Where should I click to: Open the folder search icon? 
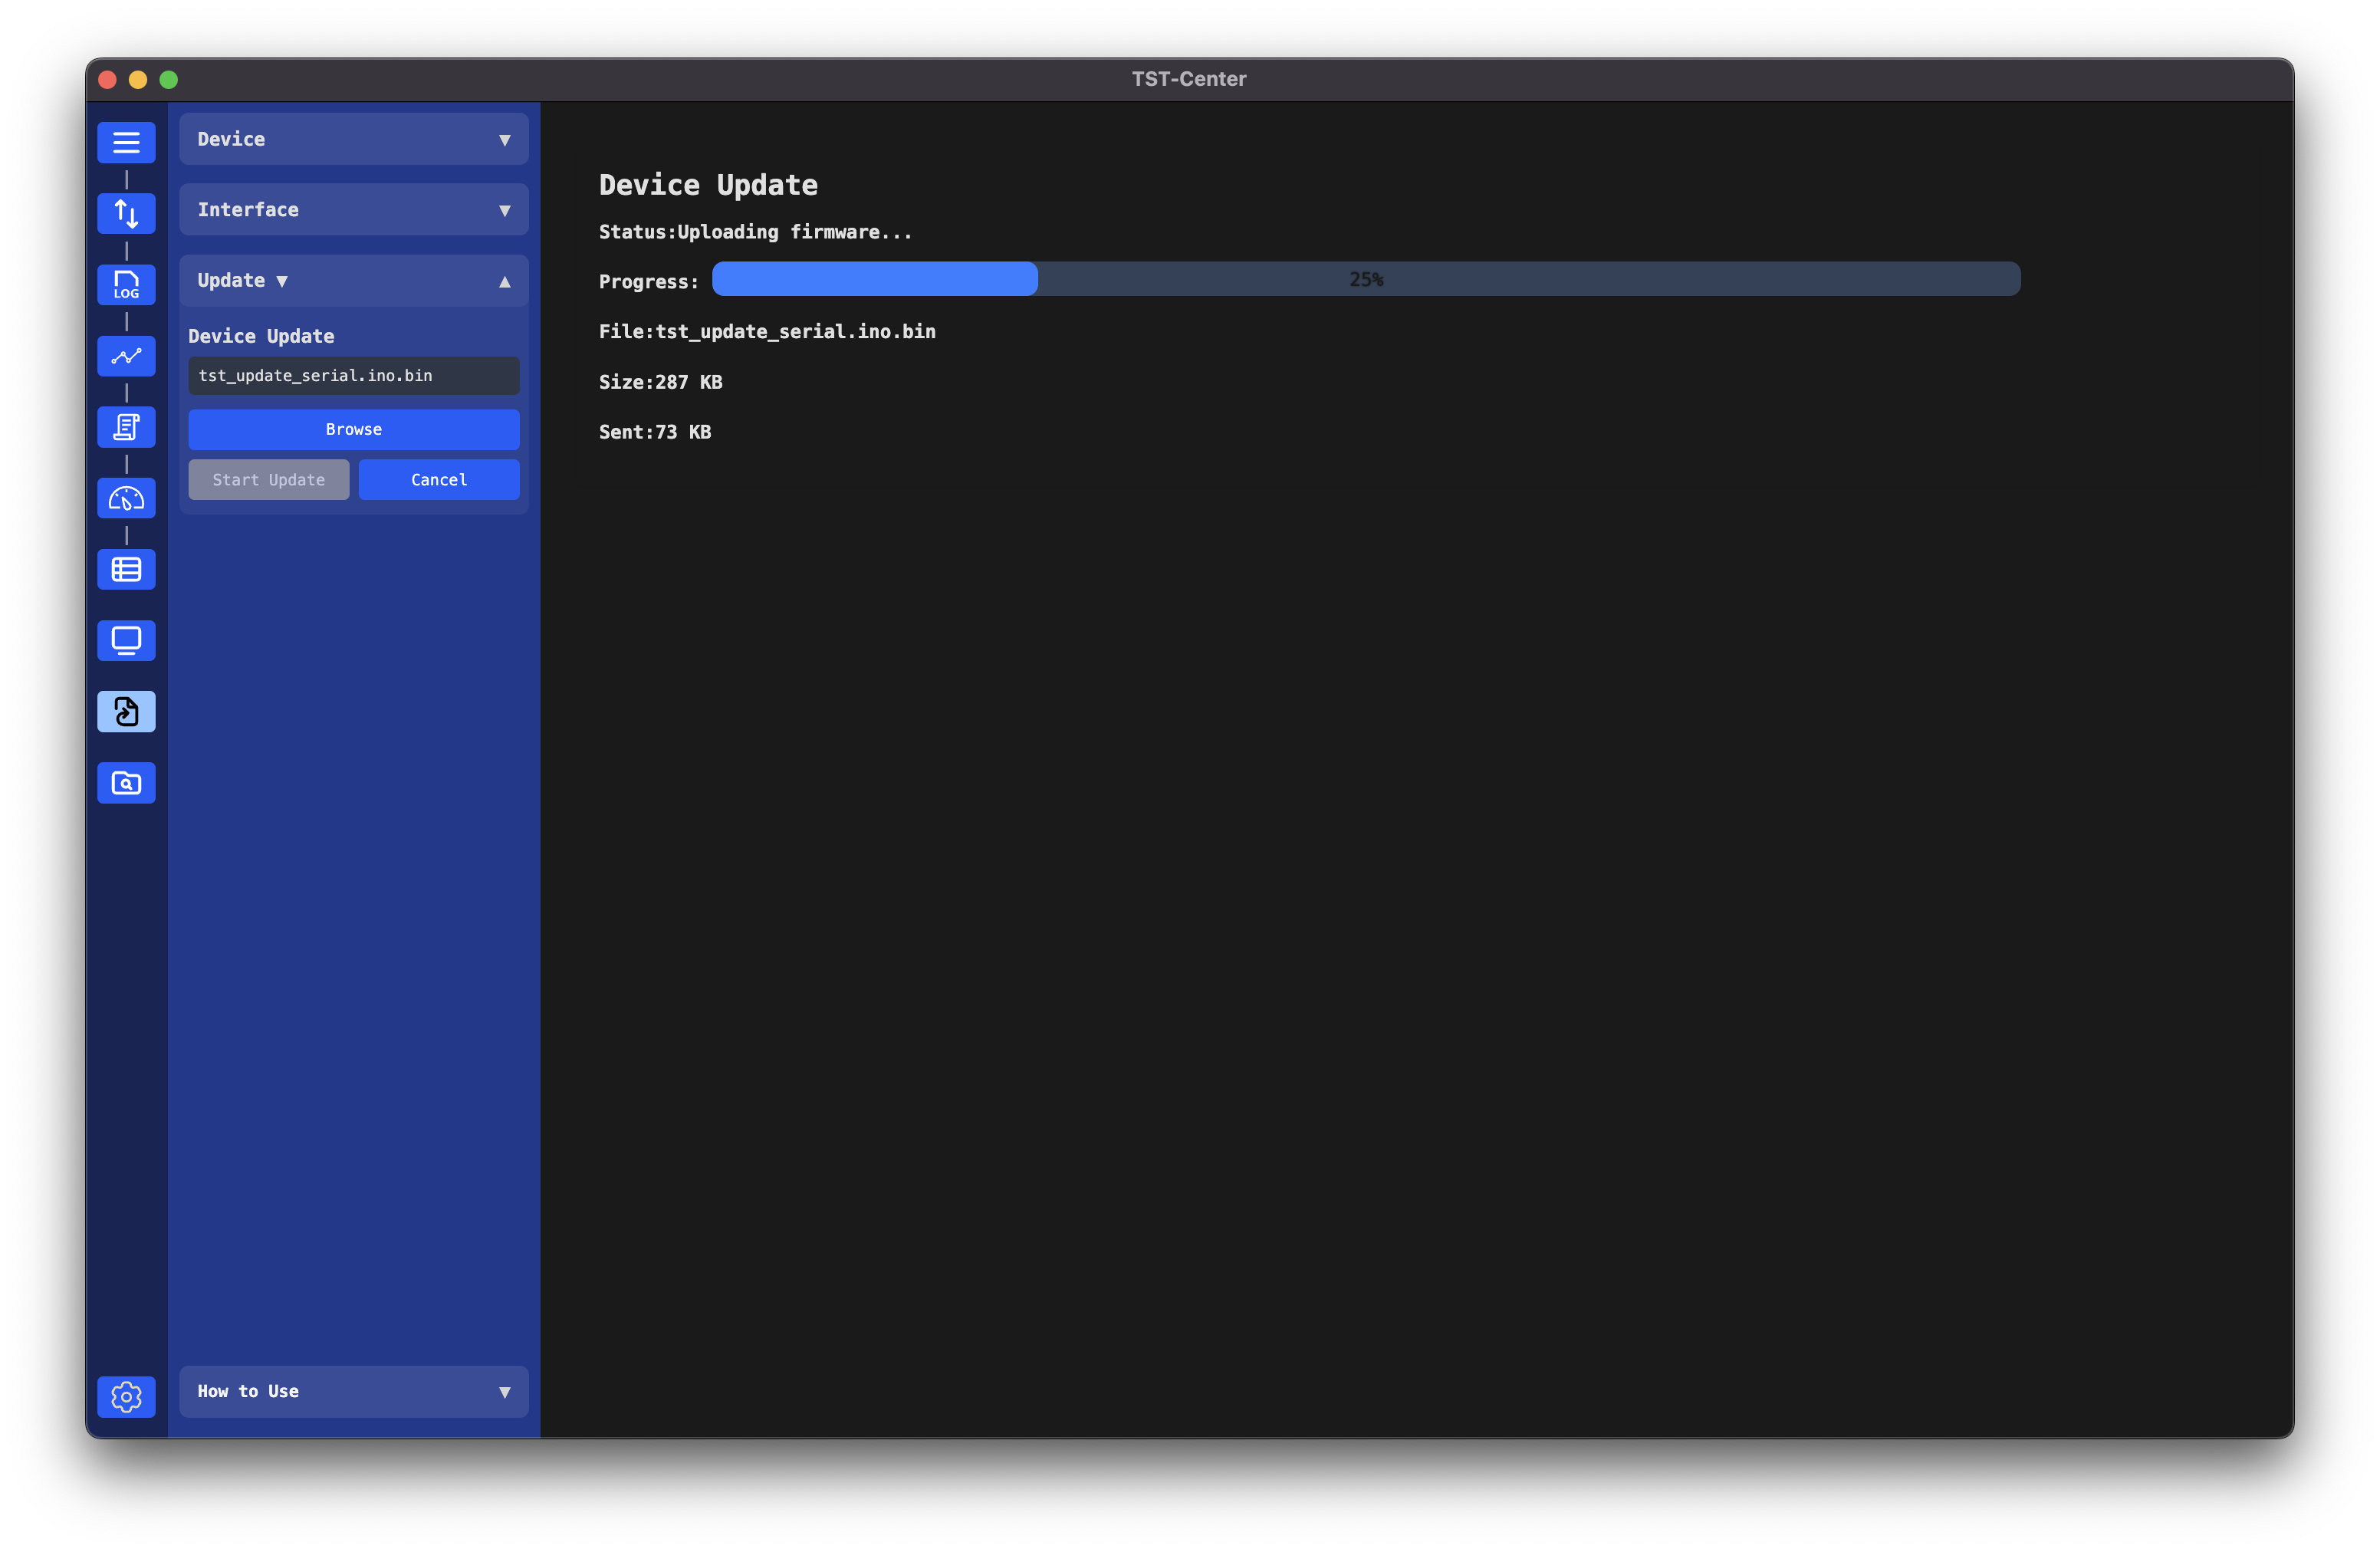coord(126,783)
